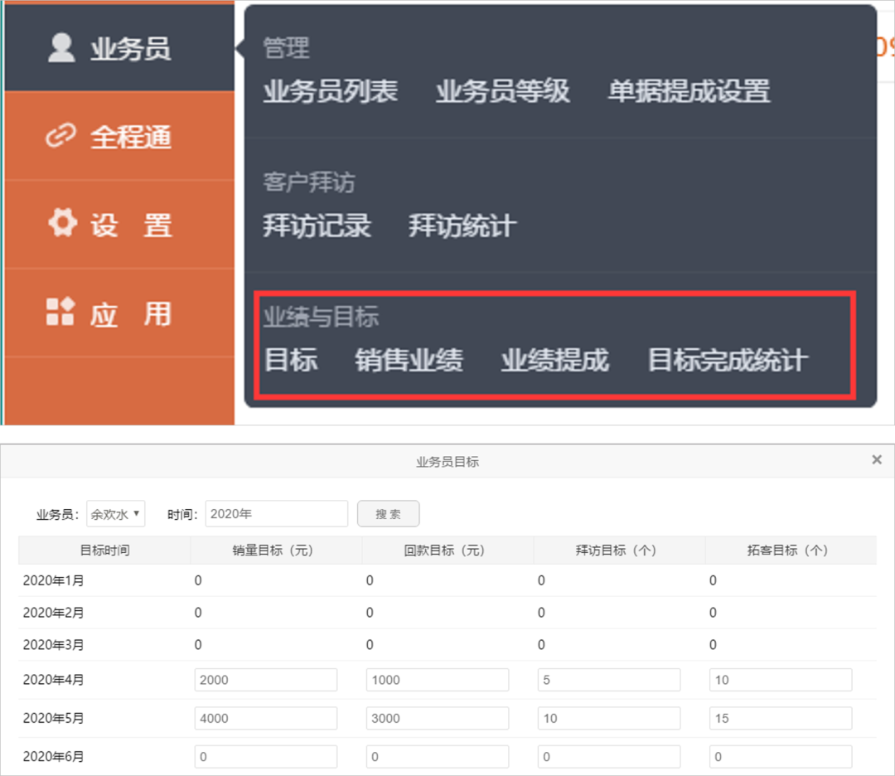Select 业务员等级 menu entry
The width and height of the screenshot is (895, 776).
(502, 91)
